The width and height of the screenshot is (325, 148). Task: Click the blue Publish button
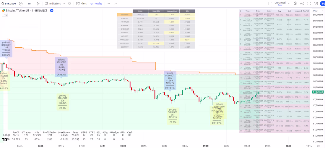(x=323, y=4)
